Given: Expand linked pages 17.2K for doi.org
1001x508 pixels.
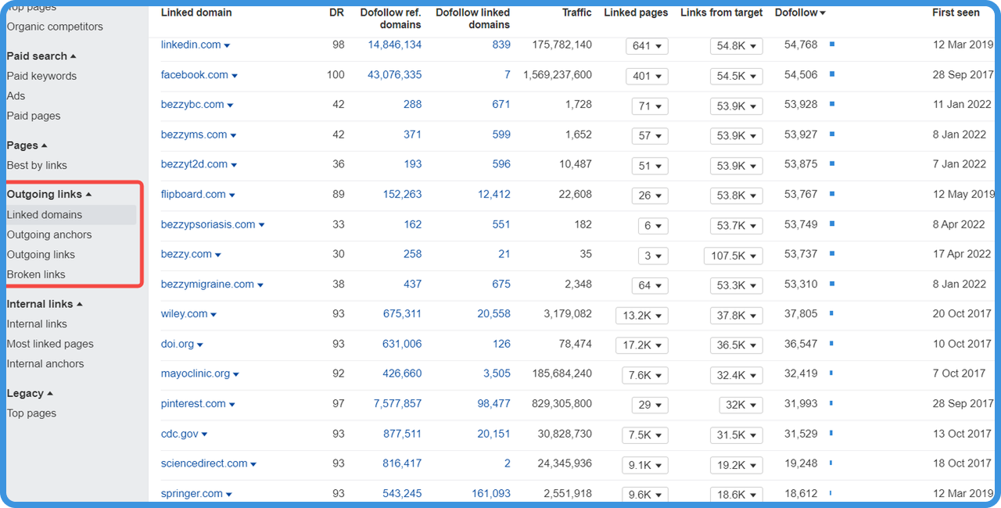Looking at the screenshot, I should coord(641,345).
